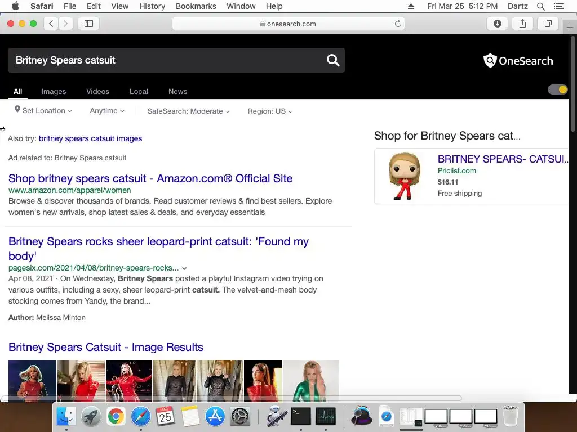Viewport: 577px width, 432px height.
Task: Select the Videos tab
Action: 98,92
